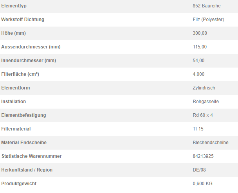Click the DE/08 origin value
Viewport: 238px width, 193px height.
point(199,170)
